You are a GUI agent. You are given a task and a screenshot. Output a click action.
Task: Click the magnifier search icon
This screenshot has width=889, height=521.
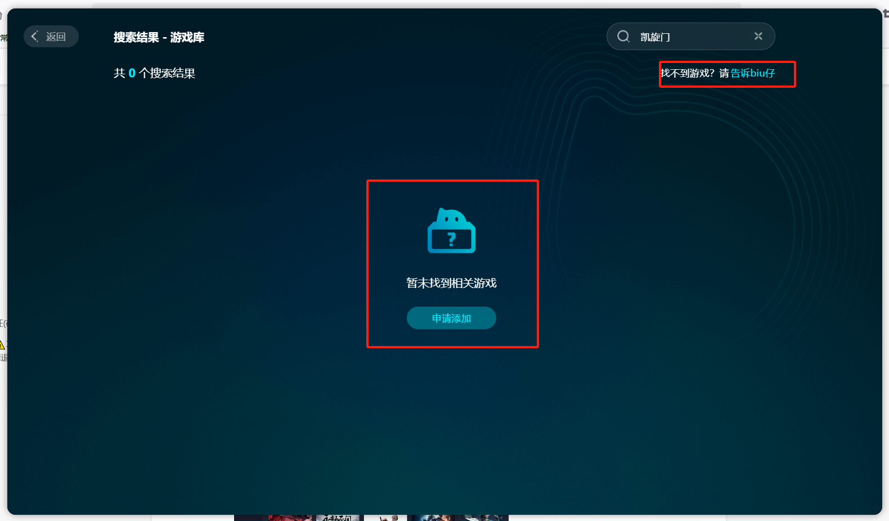click(623, 37)
